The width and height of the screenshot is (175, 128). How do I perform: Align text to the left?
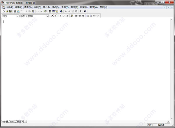[76, 16]
